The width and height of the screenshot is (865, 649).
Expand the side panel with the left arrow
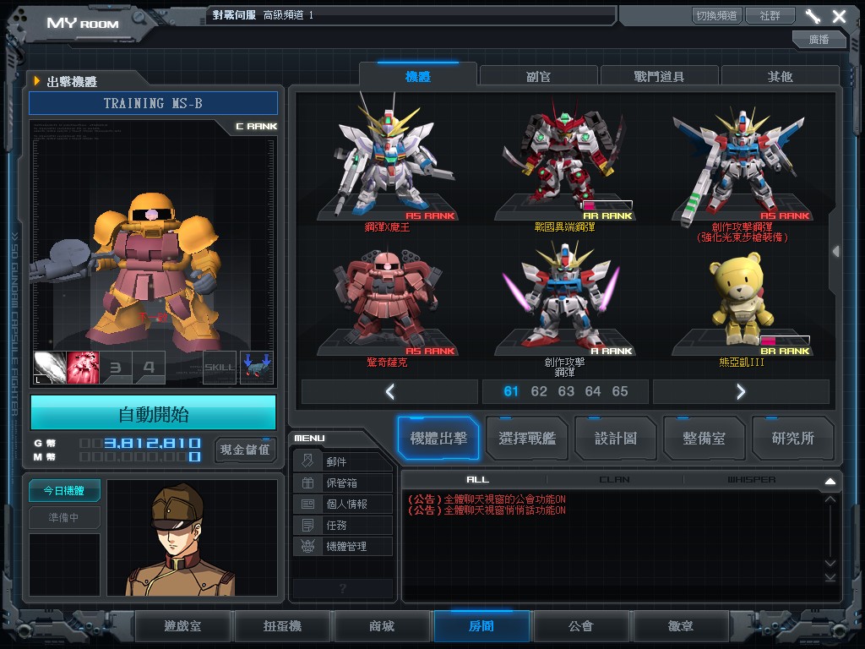point(835,251)
